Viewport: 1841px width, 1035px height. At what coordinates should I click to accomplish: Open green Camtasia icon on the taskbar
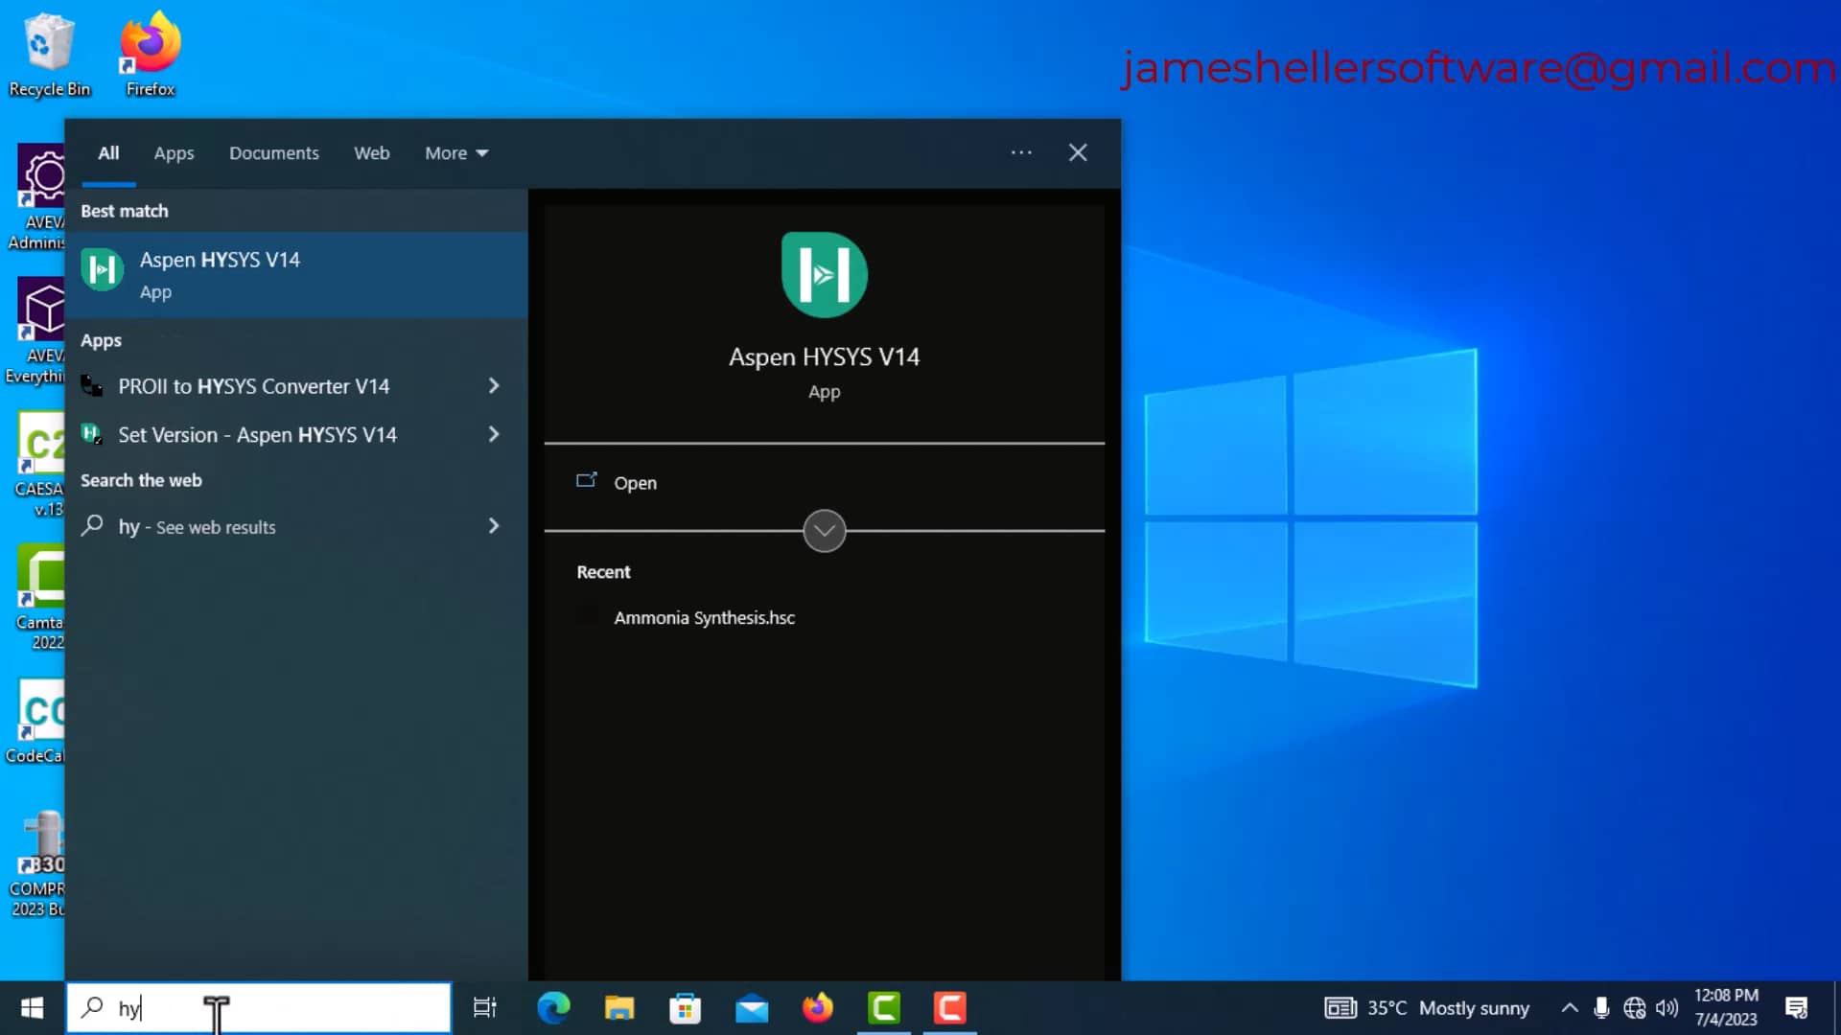point(884,1008)
